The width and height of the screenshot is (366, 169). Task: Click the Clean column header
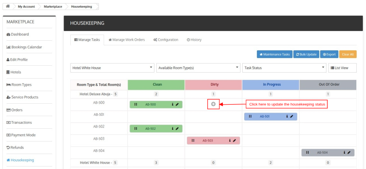pyautogui.click(x=157, y=85)
